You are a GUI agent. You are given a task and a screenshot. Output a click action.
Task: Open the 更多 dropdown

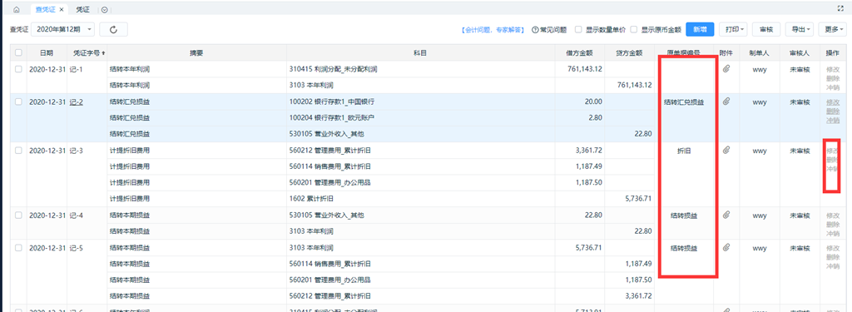[833, 29]
